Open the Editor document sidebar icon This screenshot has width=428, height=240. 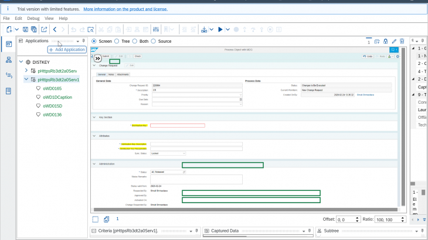click(x=8, y=91)
